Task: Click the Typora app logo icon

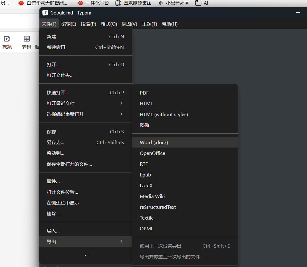Action: pos(45,13)
